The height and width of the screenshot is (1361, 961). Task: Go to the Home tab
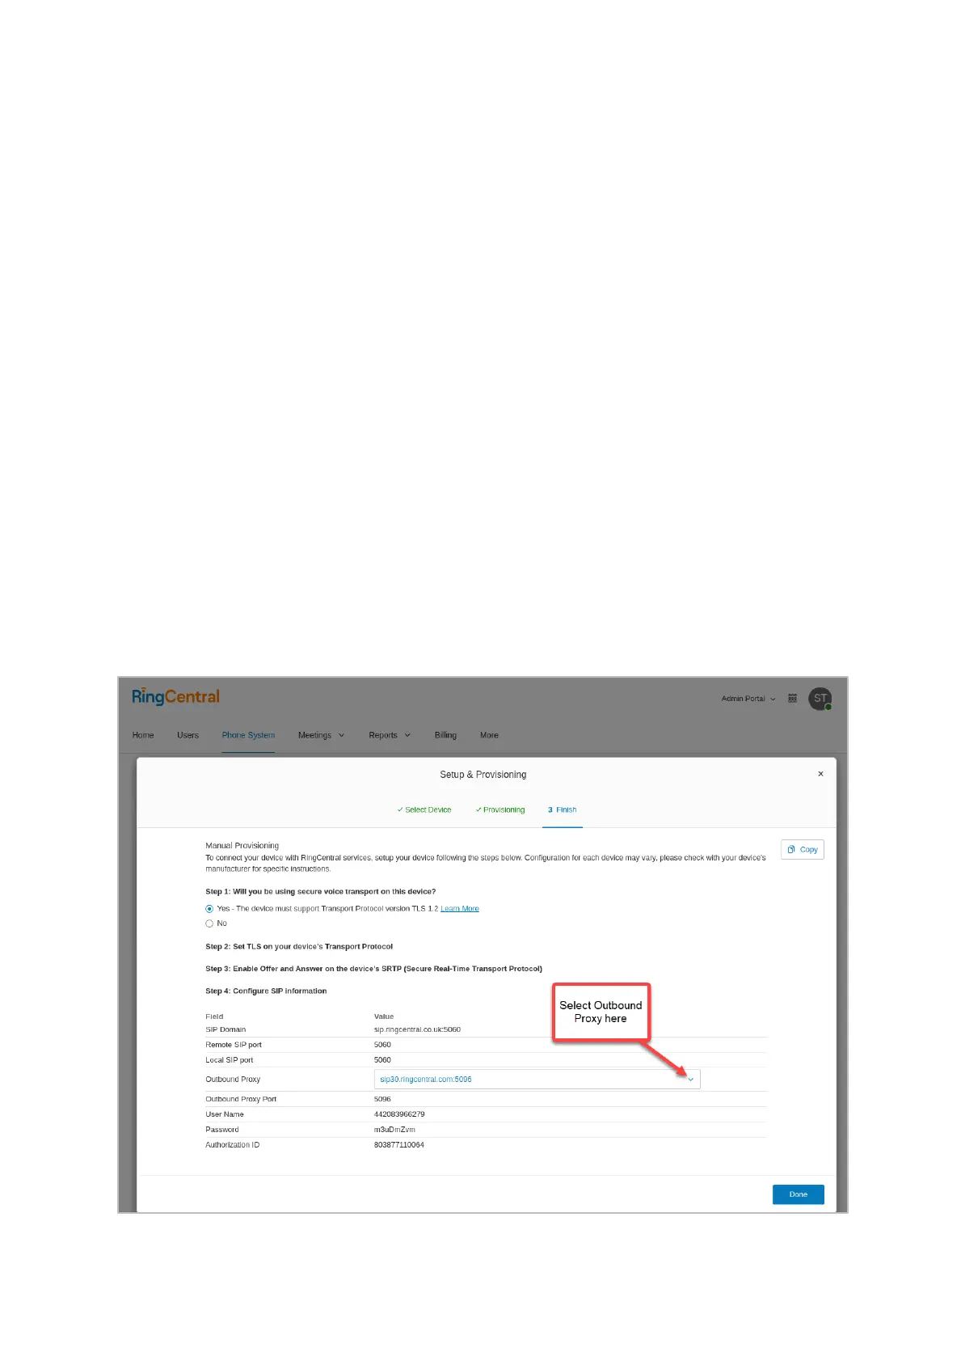point(143,735)
